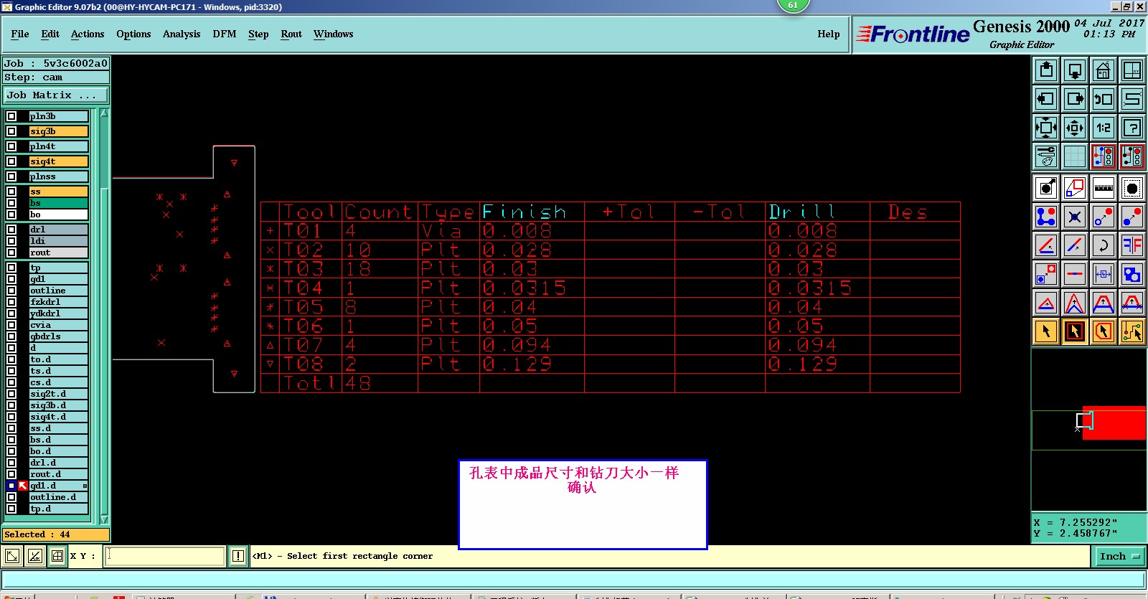The image size is (1148, 599).
Task: Toggle display box for layer pln3b
Action: 11,116
